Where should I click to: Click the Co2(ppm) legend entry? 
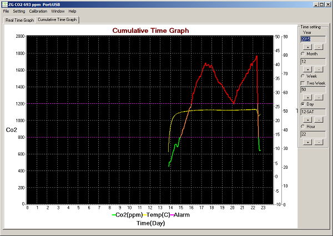(128, 215)
